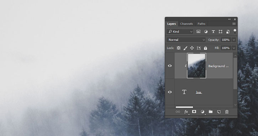
Task: Click the clipping mask arrow indicator
Action: point(186,66)
